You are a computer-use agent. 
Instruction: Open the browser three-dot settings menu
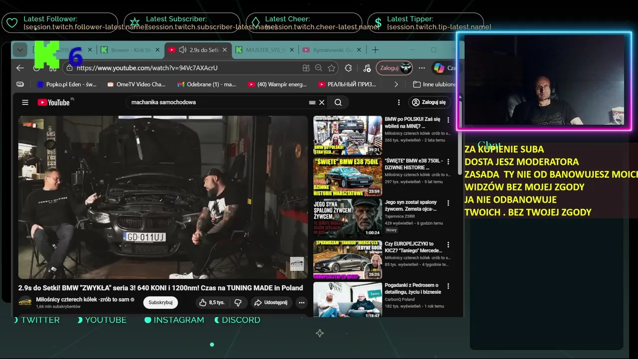pos(422,68)
